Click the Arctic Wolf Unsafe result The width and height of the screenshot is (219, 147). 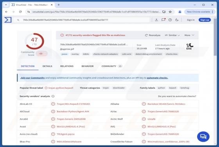(x=151, y=119)
